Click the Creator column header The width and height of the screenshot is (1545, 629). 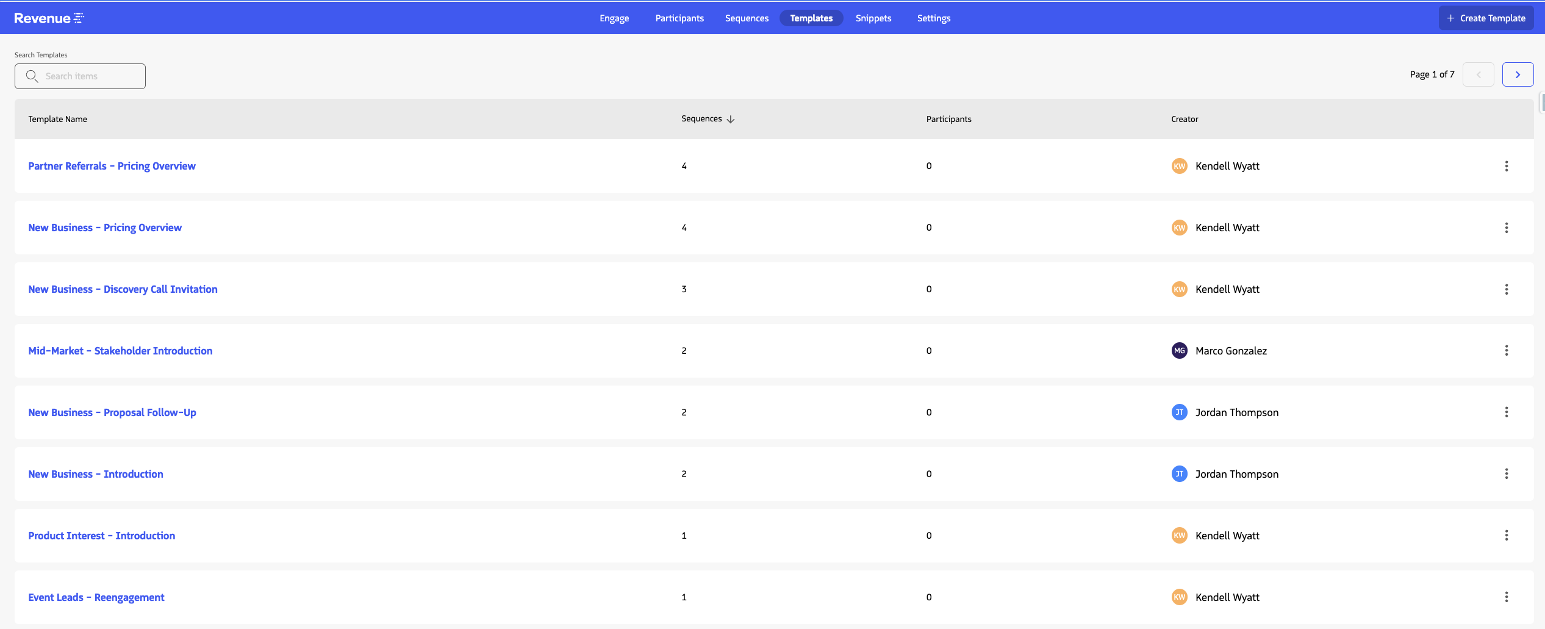(x=1185, y=119)
